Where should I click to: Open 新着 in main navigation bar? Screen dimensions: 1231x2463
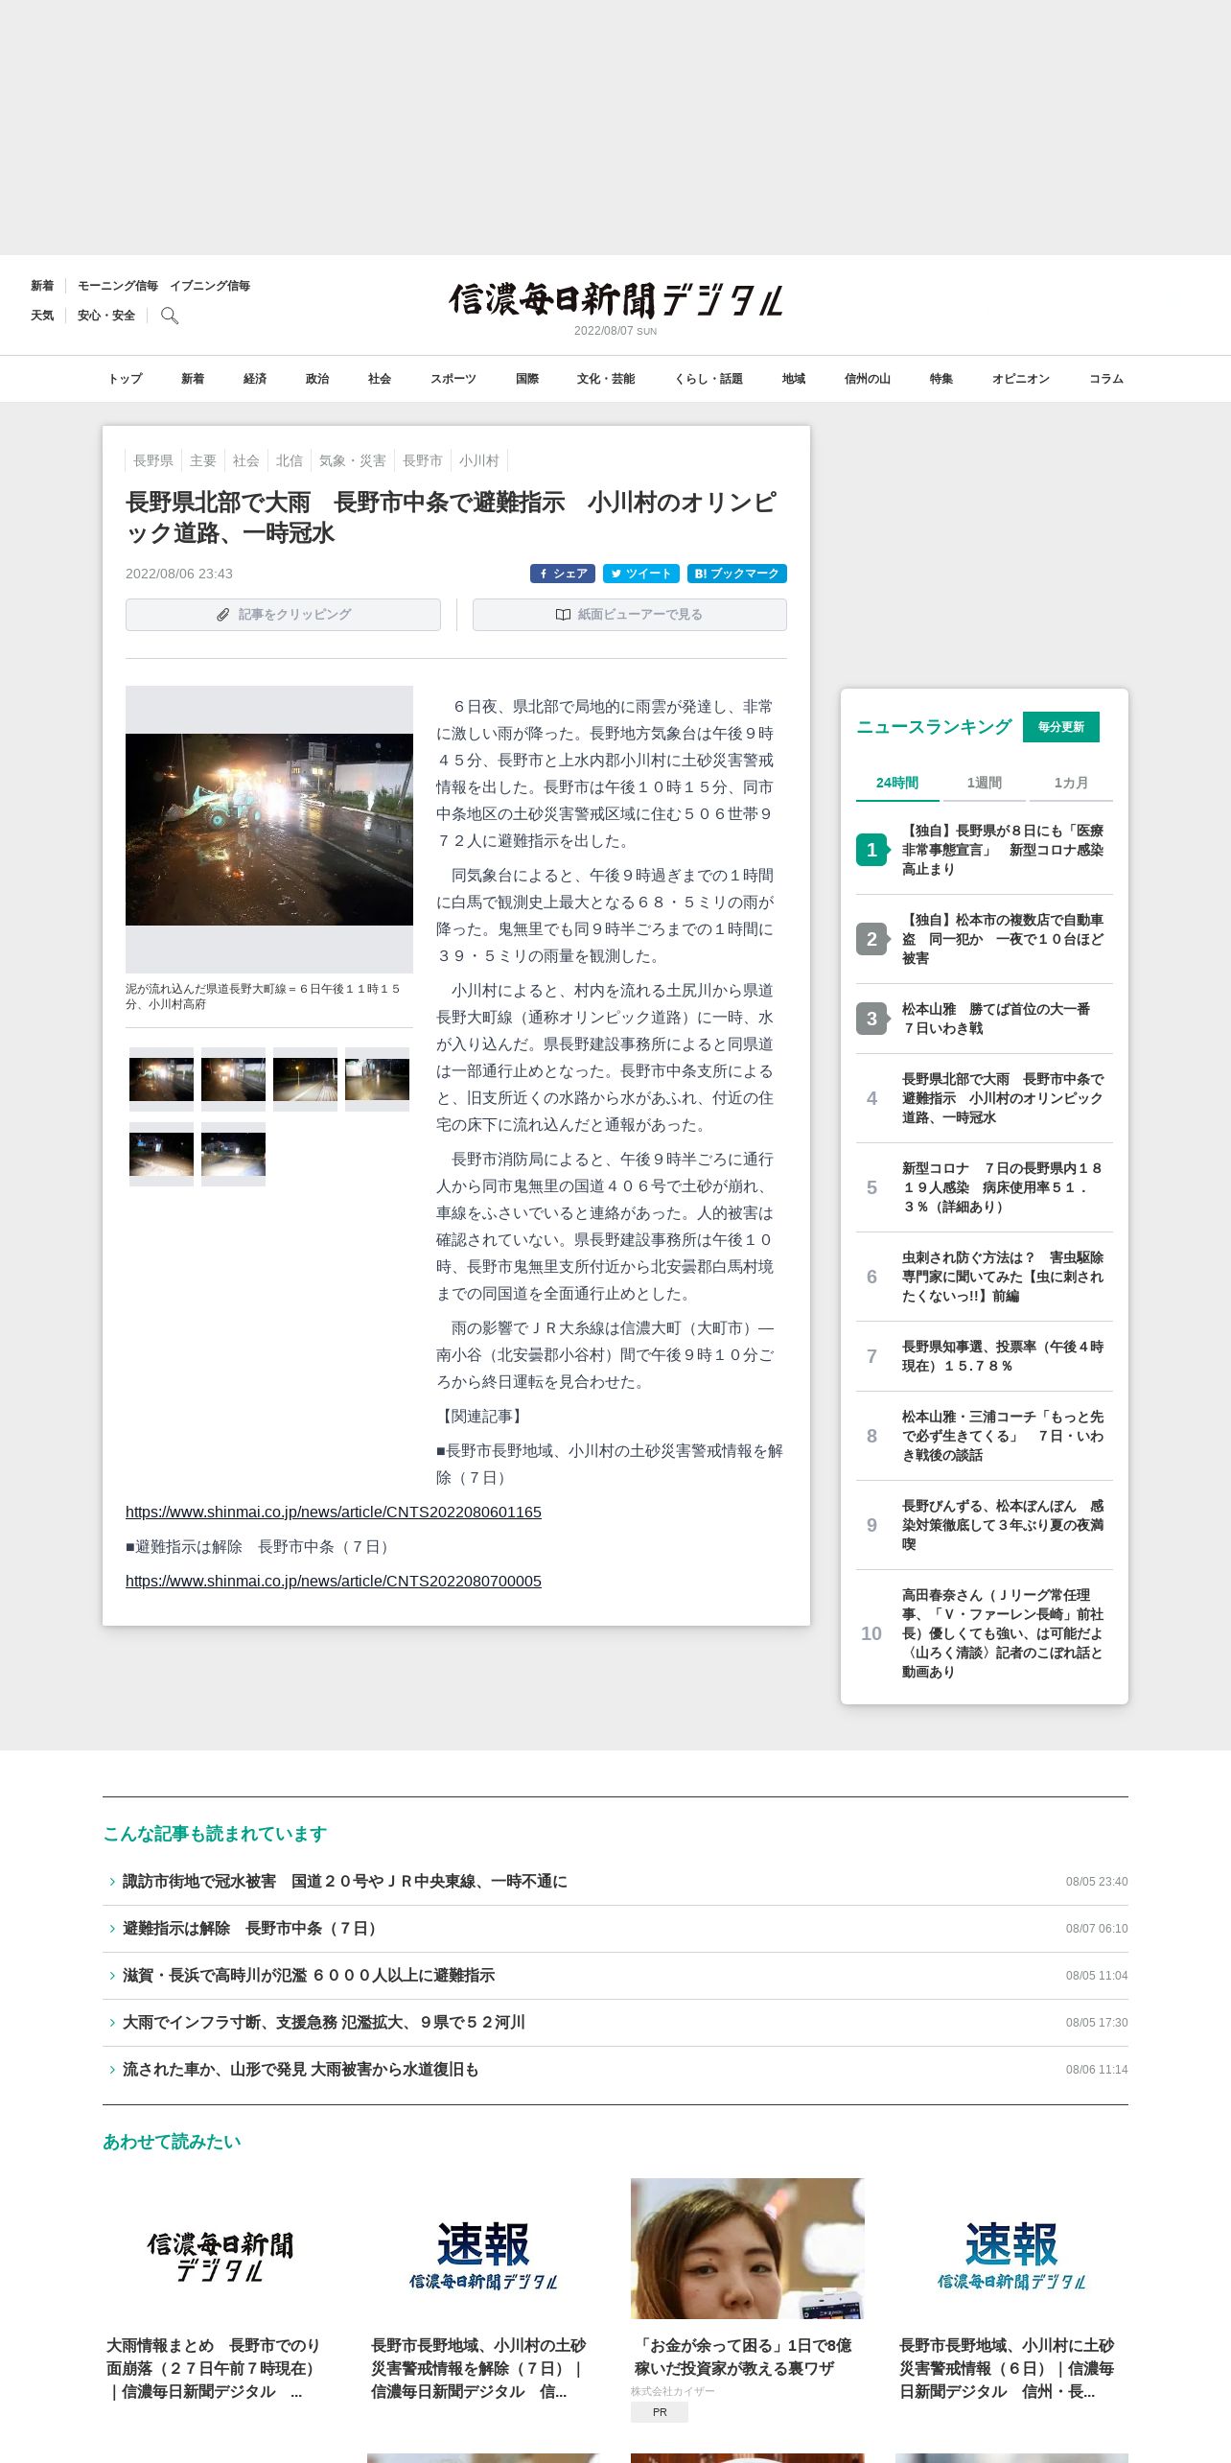(193, 379)
